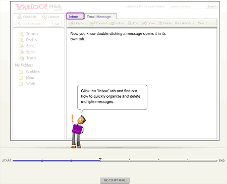The image size is (227, 184).
Task: Click the Drafts folder icon
Action: pyautogui.click(x=21, y=40)
